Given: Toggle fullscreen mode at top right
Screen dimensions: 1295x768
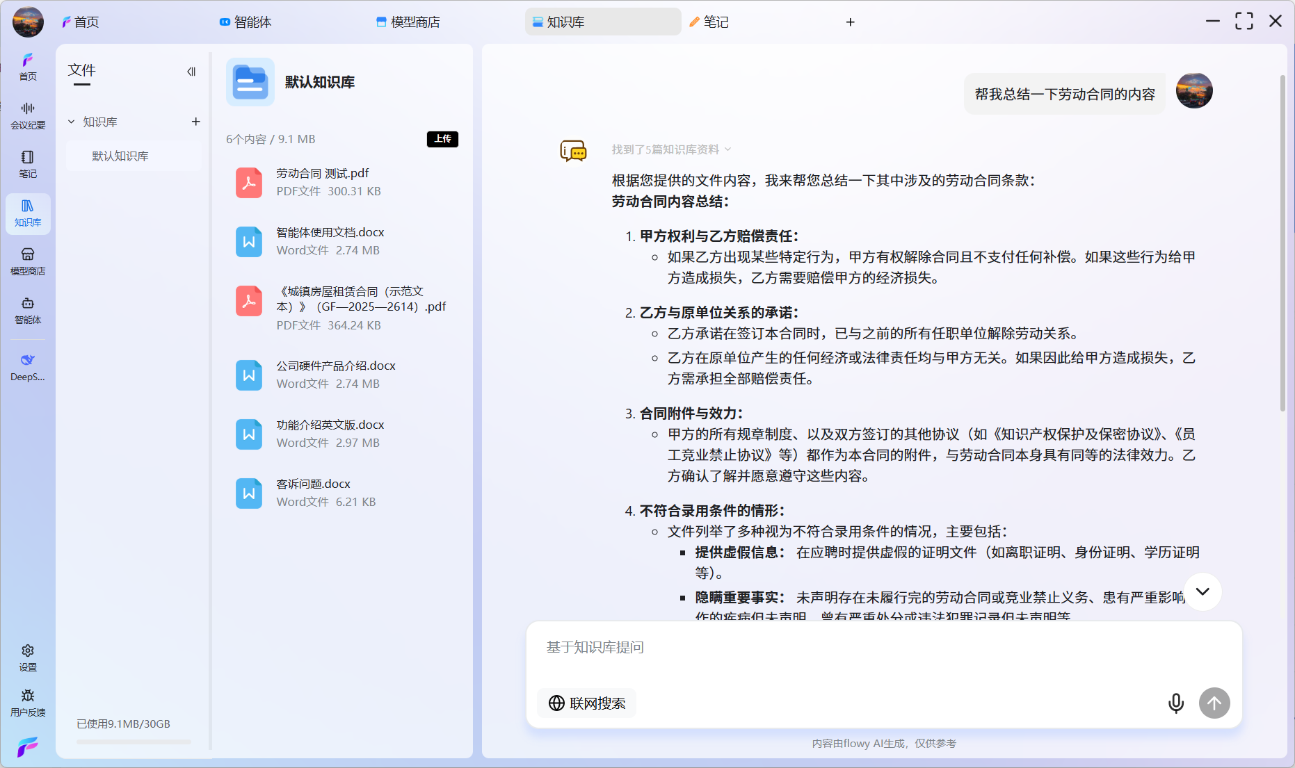Looking at the screenshot, I should (x=1244, y=22).
